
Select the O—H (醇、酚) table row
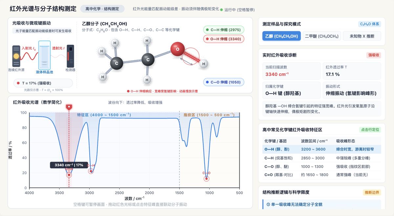321,149
